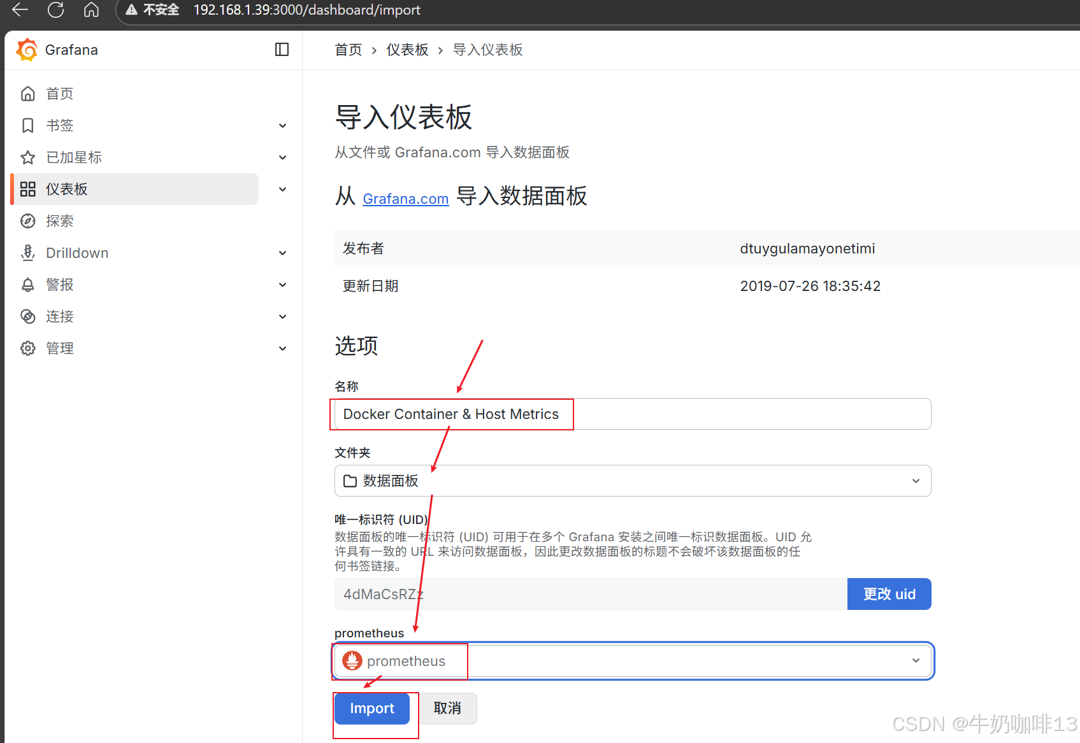Open the prometheus data source dropdown

[x=916, y=661]
